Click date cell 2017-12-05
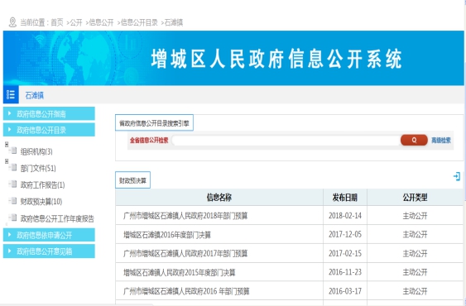The image size is (466, 306). point(345,235)
